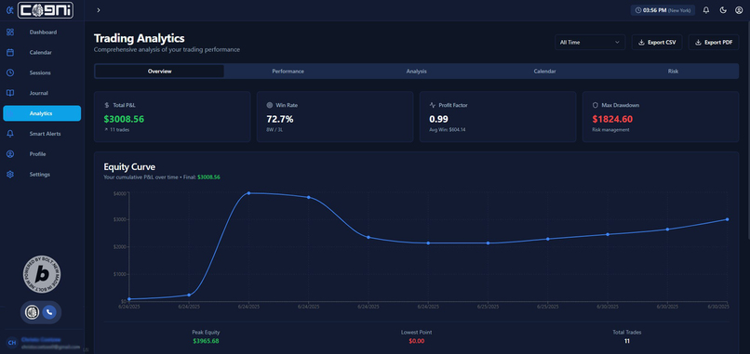Screen dimensions: 750x354
Task: Click the Total P&L dollar icon
Action: click(107, 105)
